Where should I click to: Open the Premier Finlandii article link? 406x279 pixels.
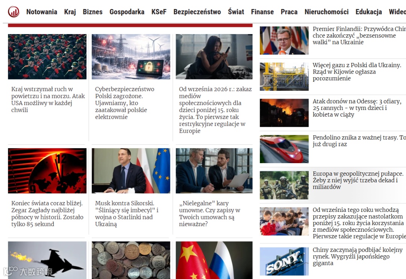(x=359, y=35)
